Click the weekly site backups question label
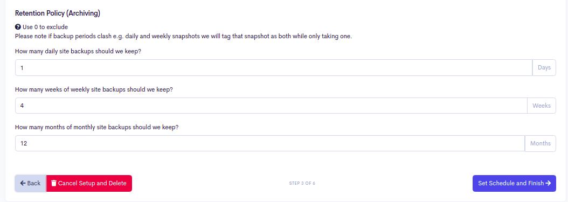Screen dimensions: 568x202 tap(94, 89)
